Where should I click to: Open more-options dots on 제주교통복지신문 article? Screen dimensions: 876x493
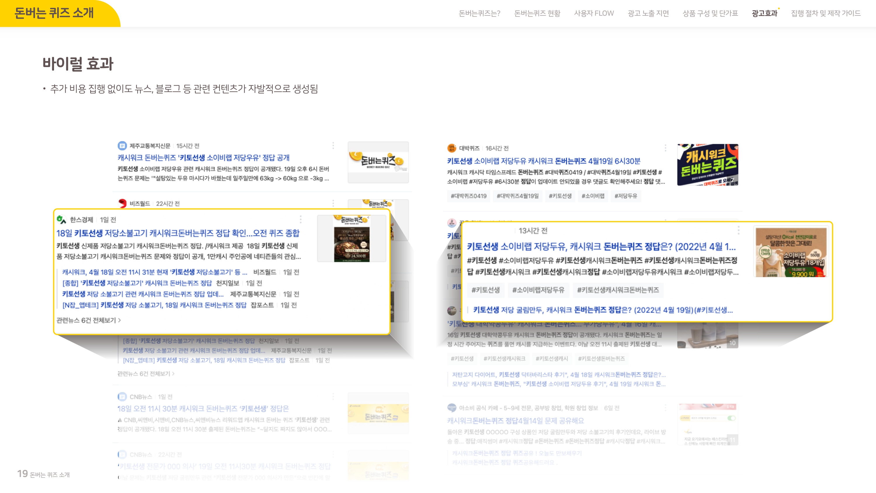(x=333, y=146)
